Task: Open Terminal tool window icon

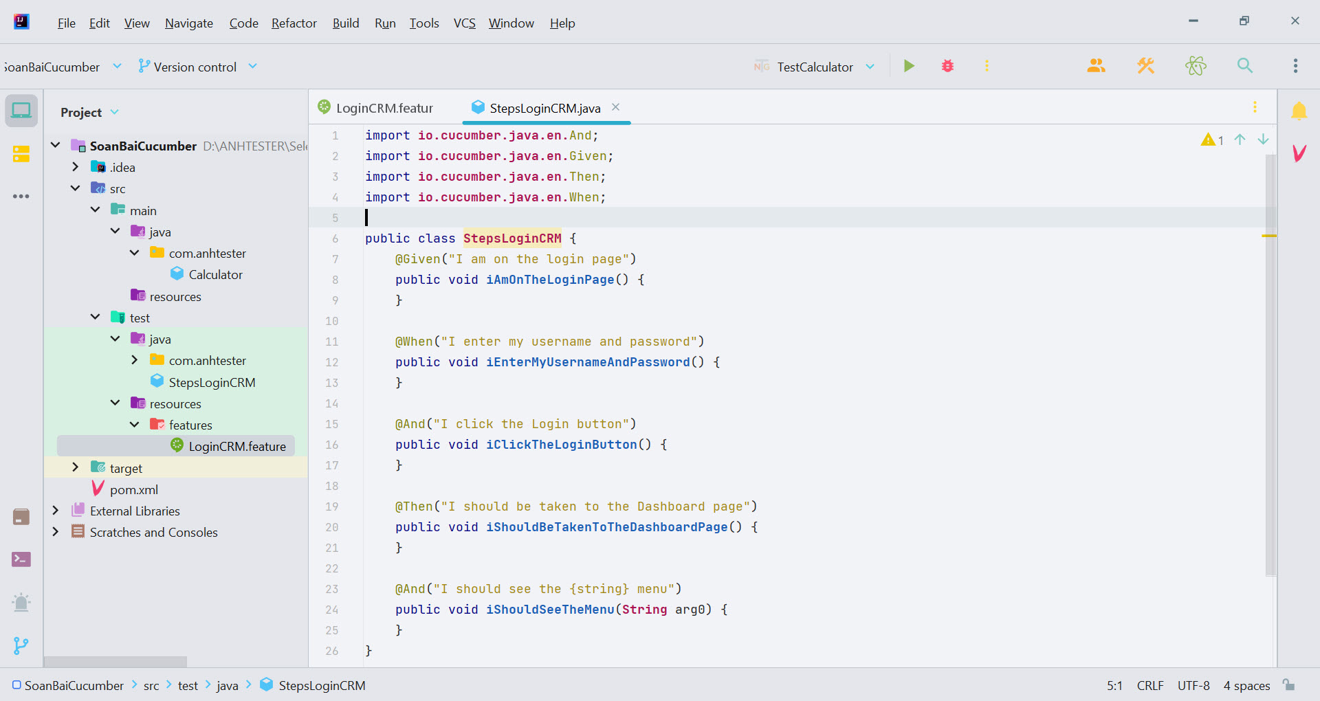Action: (21, 559)
